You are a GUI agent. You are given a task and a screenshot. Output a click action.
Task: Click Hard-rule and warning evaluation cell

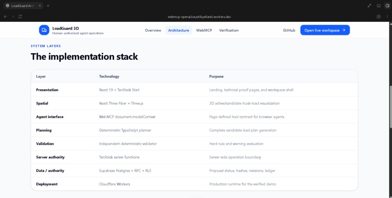click(x=236, y=144)
